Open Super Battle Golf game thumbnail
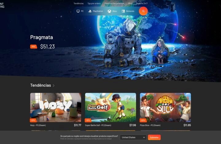The height and width of the screenshot is (144, 221). coord(110,107)
